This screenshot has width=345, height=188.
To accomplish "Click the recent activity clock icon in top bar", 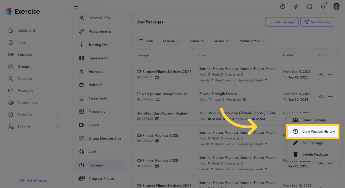I will tap(283, 7).
